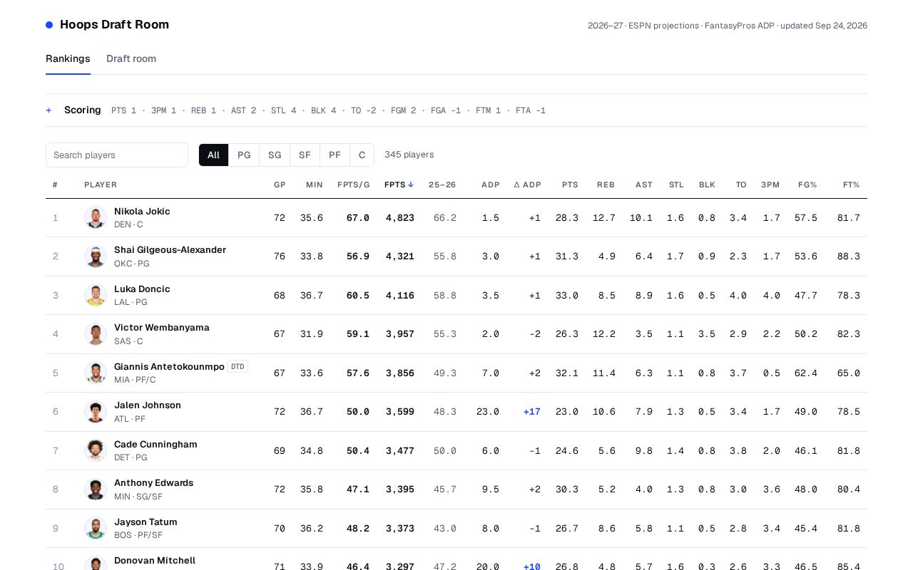Select the Rankings tab
This screenshot has height=570, width=913.
click(x=68, y=58)
